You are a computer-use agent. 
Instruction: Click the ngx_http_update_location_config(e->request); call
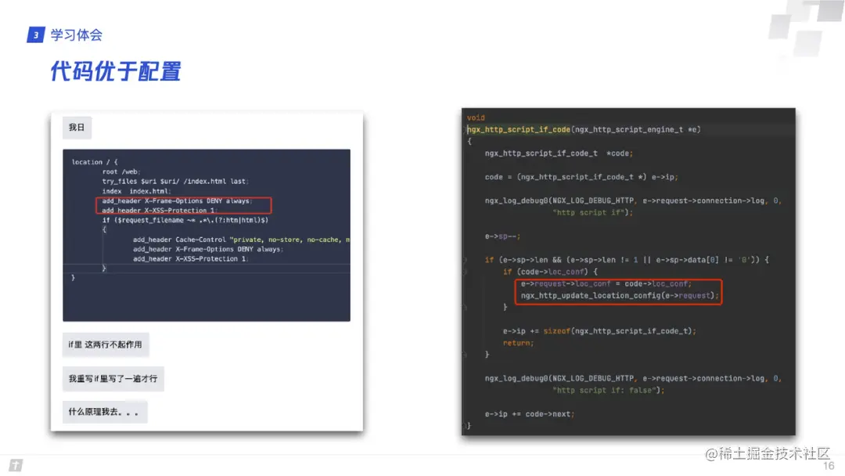click(x=620, y=295)
